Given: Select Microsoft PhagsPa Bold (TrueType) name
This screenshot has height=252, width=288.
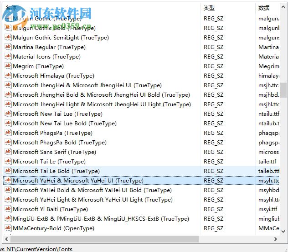Looking at the screenshot, I should [x=60, y=142].
